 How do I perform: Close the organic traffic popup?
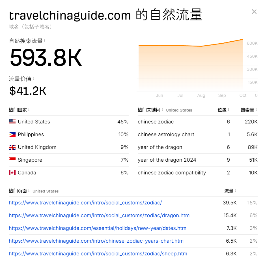tap(254, 12)
